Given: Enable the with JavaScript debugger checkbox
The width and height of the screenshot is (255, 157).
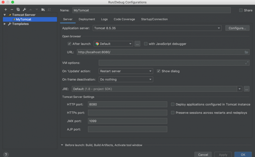Looking at the screenshot, I should (146, 44).
